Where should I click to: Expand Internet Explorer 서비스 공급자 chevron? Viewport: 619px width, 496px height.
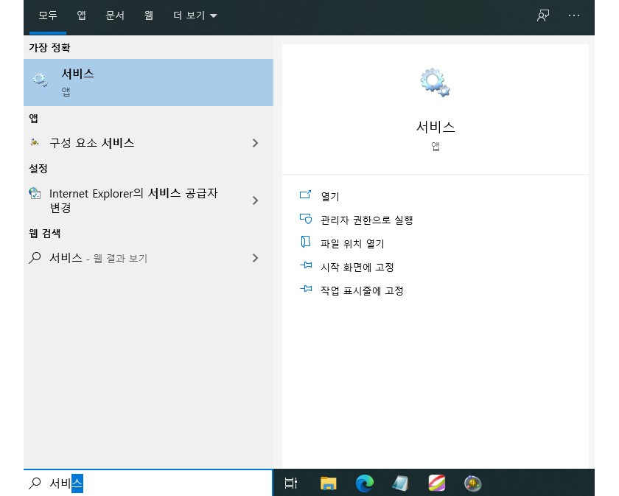click(x=256, y=200)
